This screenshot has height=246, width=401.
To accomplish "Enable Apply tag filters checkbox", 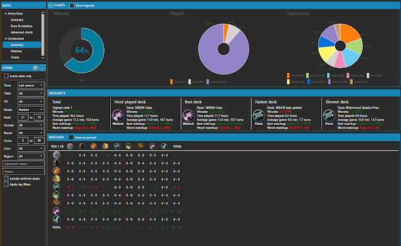I will tap(6, 184).
